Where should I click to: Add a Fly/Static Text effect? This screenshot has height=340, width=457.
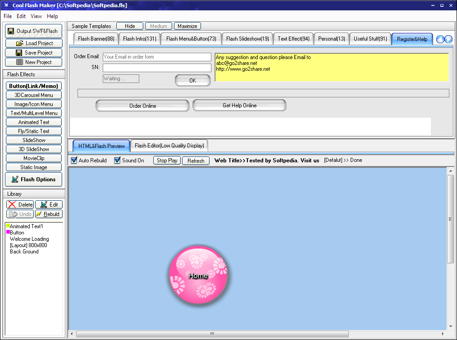coord(33,131)
